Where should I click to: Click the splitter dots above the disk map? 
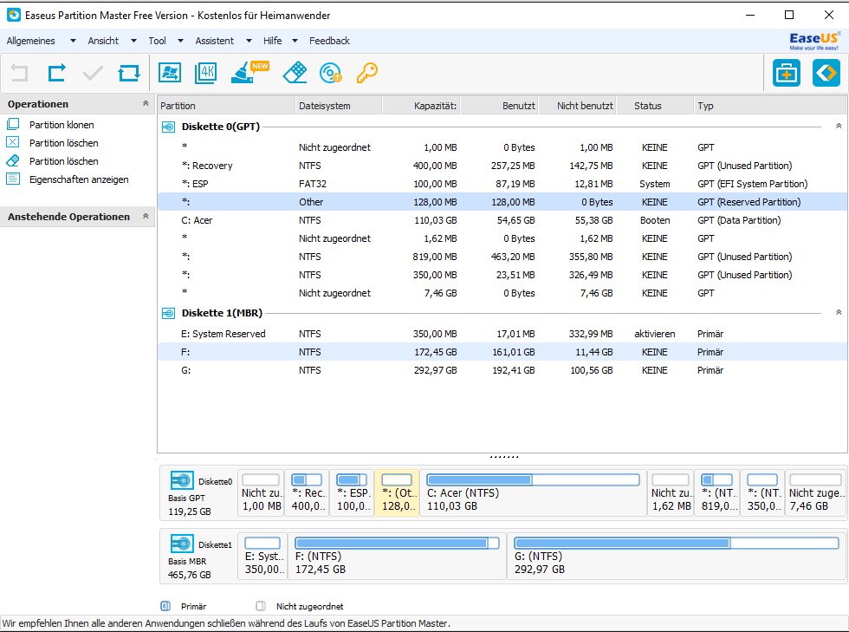pos(504,457)
